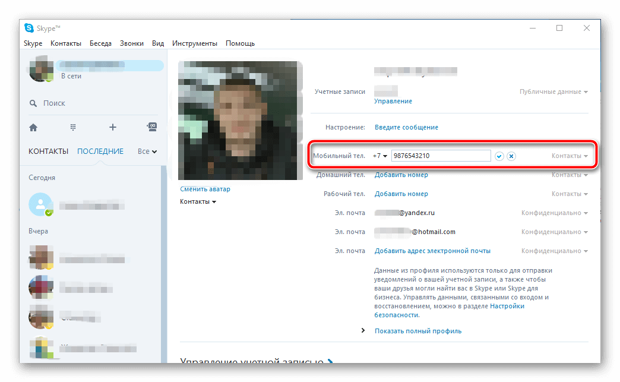Image resolution: width=620 pixels, height=382 pixels.
Task: Open the Контакты menu in menu bar
Action: point(66,43)
